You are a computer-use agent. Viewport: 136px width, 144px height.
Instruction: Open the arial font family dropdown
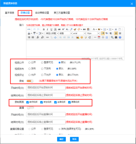click(79, 33)
